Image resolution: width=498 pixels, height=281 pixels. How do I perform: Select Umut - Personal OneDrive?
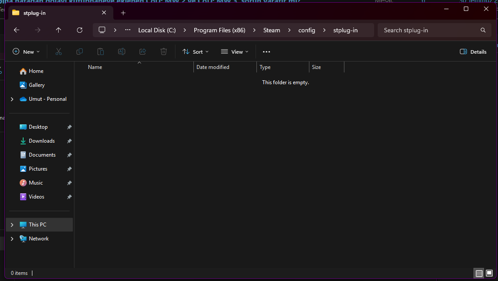[43, 99]
